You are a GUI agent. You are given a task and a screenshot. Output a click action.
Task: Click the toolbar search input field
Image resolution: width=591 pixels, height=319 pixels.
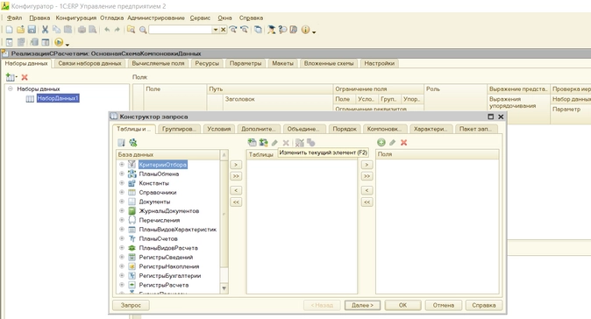(181, 30)
